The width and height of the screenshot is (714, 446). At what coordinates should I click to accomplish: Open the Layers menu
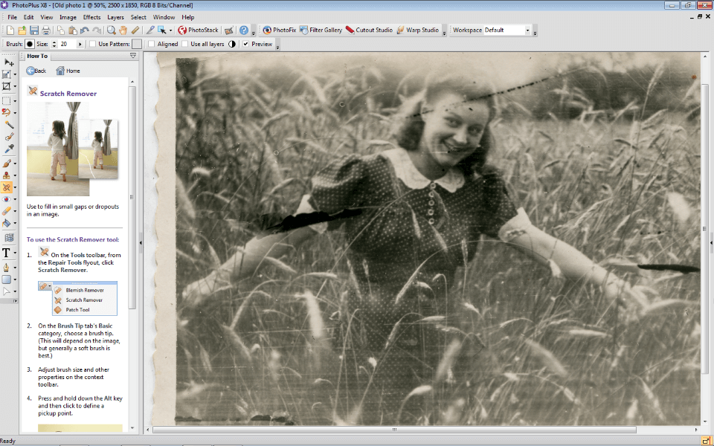(x=115, y=17)
